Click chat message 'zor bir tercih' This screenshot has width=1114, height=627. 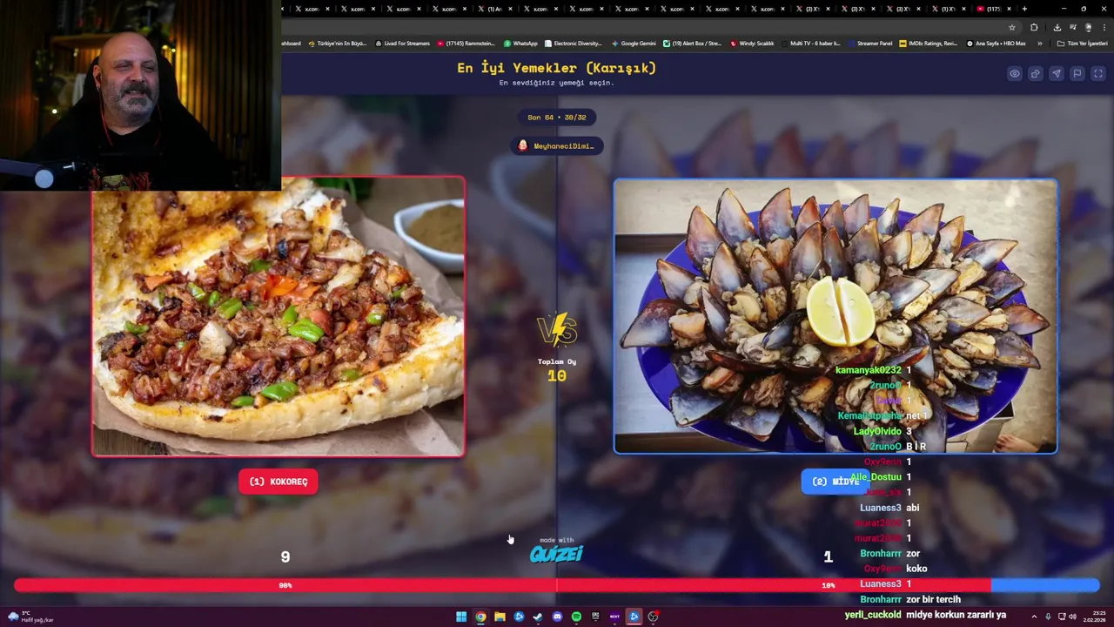coord(934,599)
